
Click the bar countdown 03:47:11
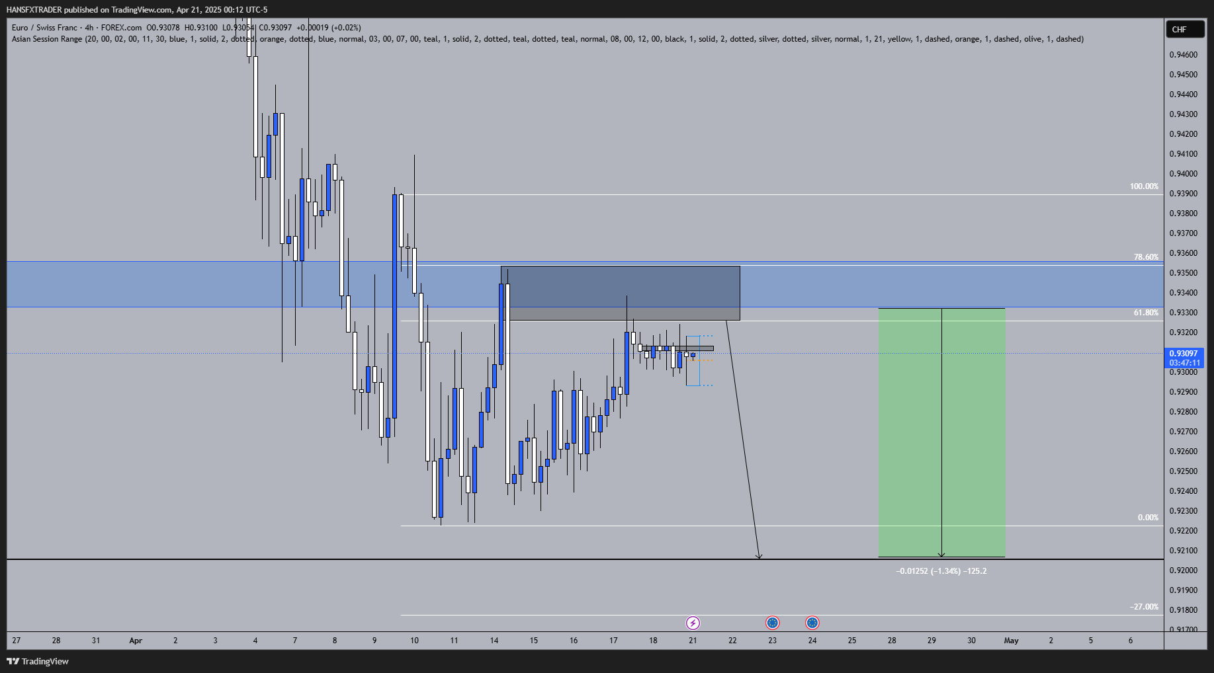click(x=1184, y=363)
